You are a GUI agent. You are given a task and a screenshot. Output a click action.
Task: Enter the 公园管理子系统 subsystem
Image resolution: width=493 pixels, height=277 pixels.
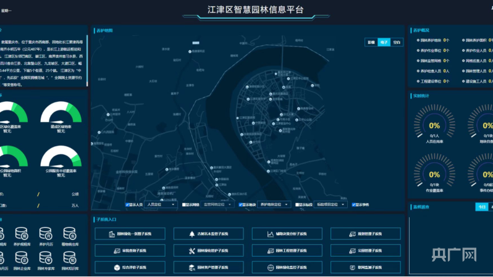coord(366,250)
